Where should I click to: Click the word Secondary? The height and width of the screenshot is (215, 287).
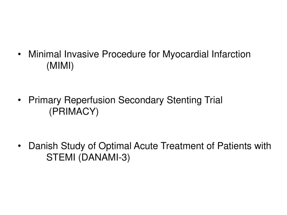[141, 101]
